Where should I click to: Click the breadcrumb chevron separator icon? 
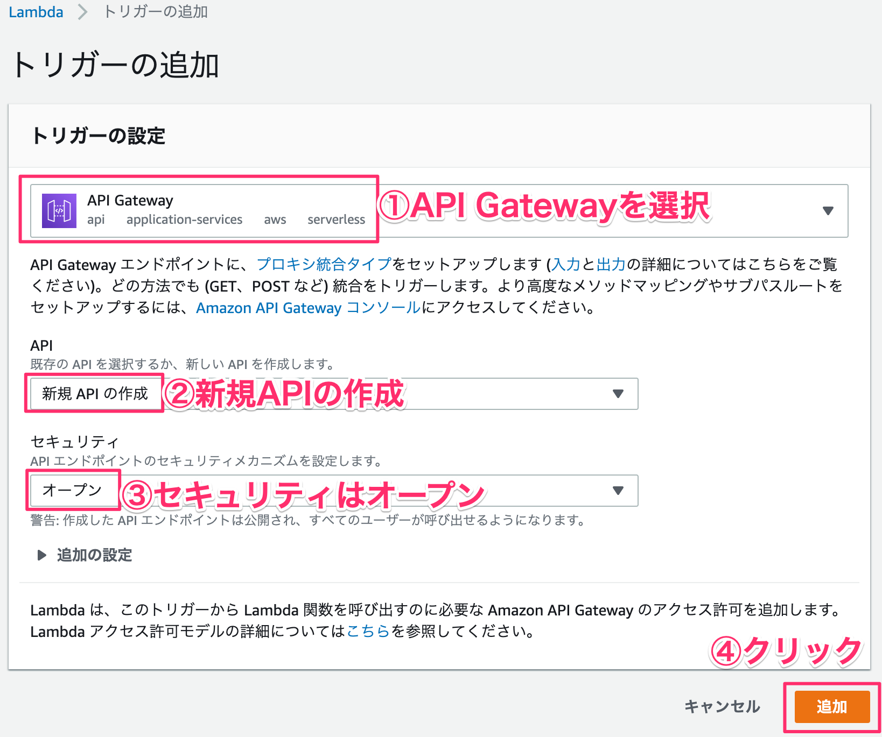pos(82,12)
